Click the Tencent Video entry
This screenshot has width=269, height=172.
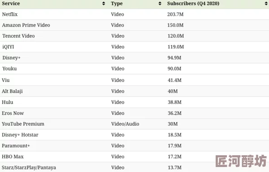(19, 36)
